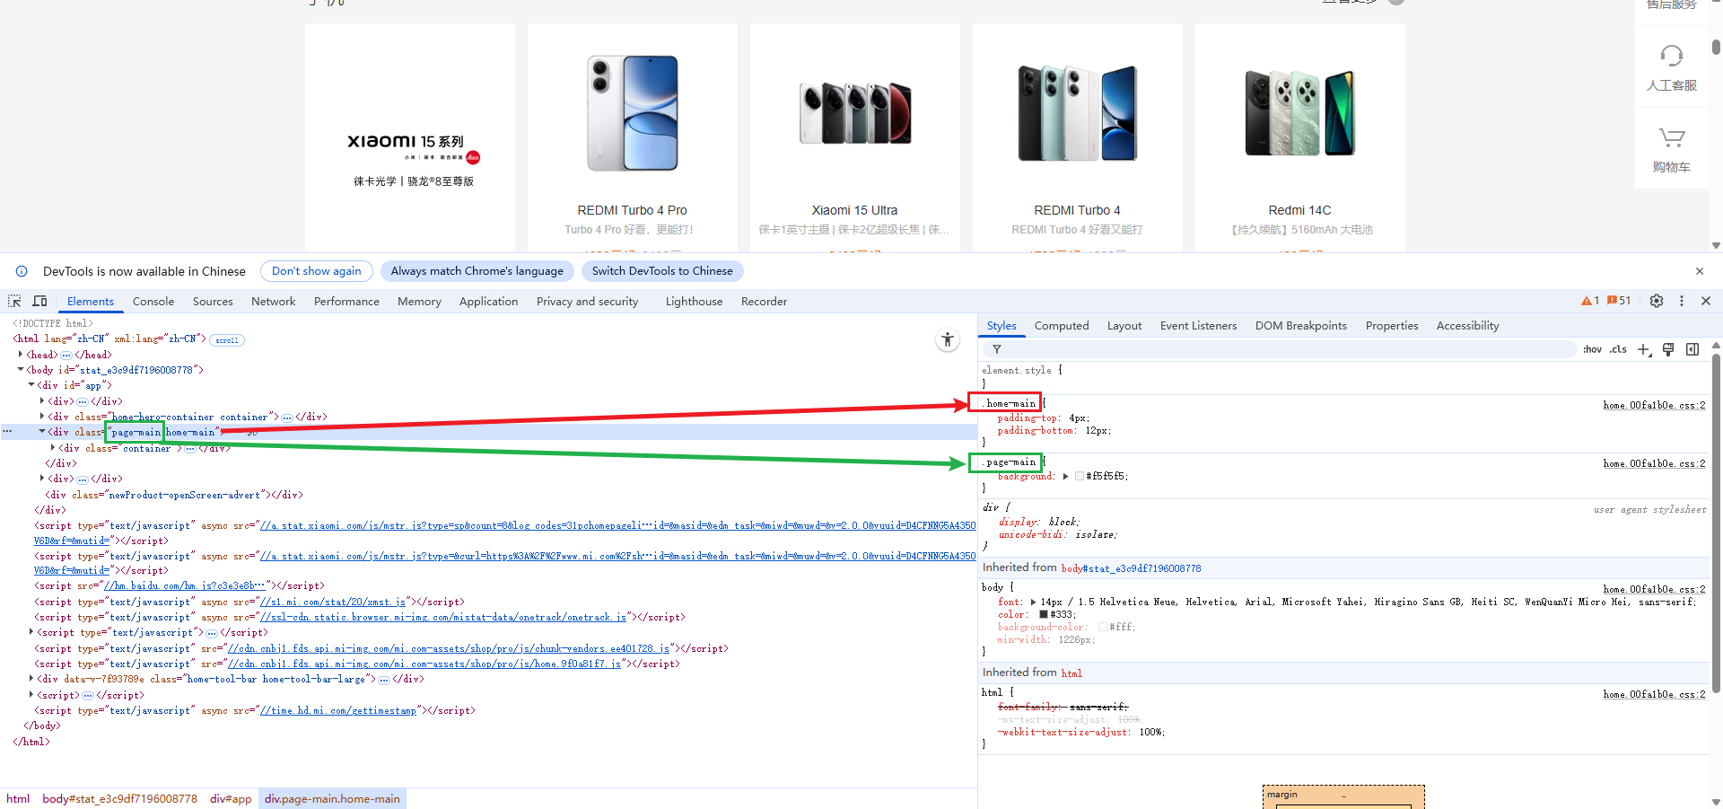Open DevTools settings gear

pos(1657,301)
